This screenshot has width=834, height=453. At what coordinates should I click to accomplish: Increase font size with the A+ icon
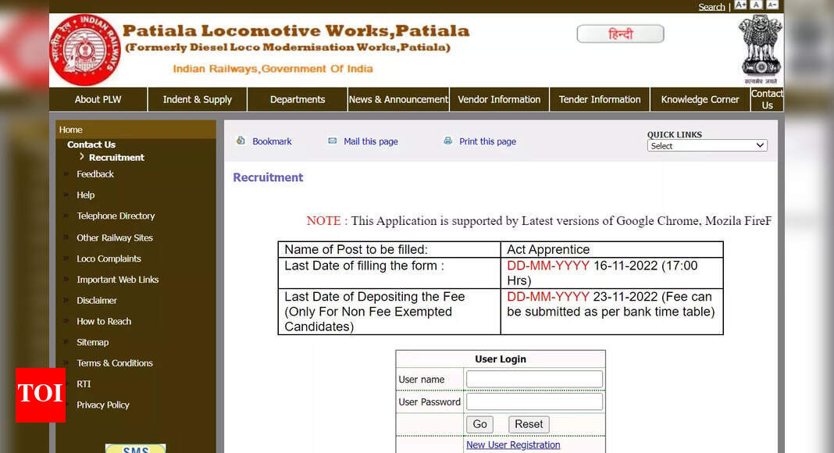click(x=740, y=5)
